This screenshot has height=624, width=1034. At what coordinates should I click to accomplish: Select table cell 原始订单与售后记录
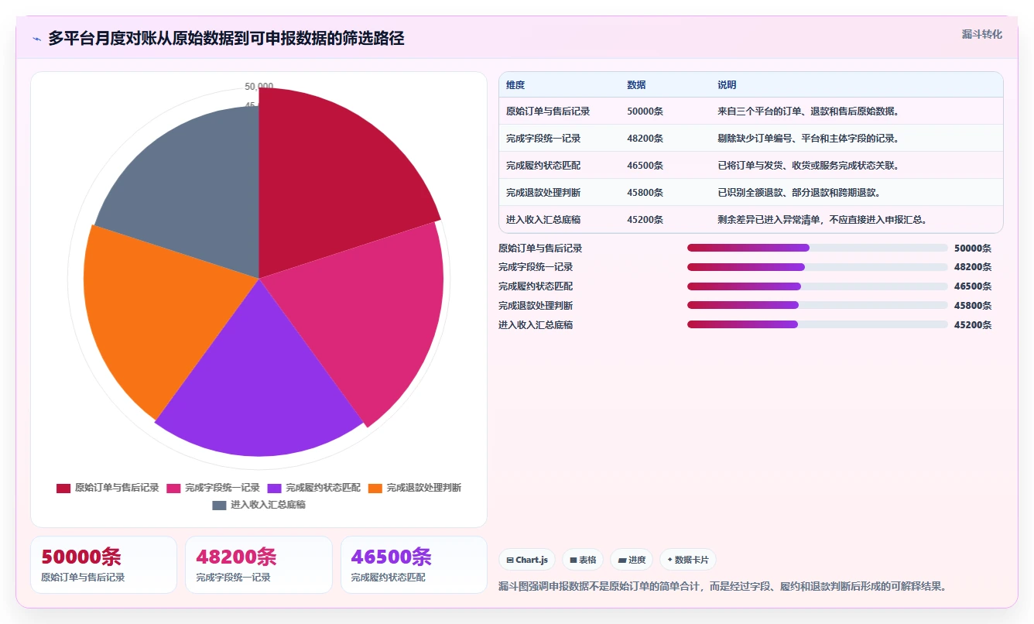pos(548,111)
